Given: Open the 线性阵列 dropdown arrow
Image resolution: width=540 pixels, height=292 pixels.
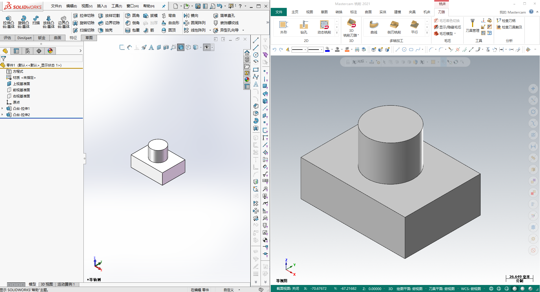Looking at the screenshot, I should pos(210,30).
